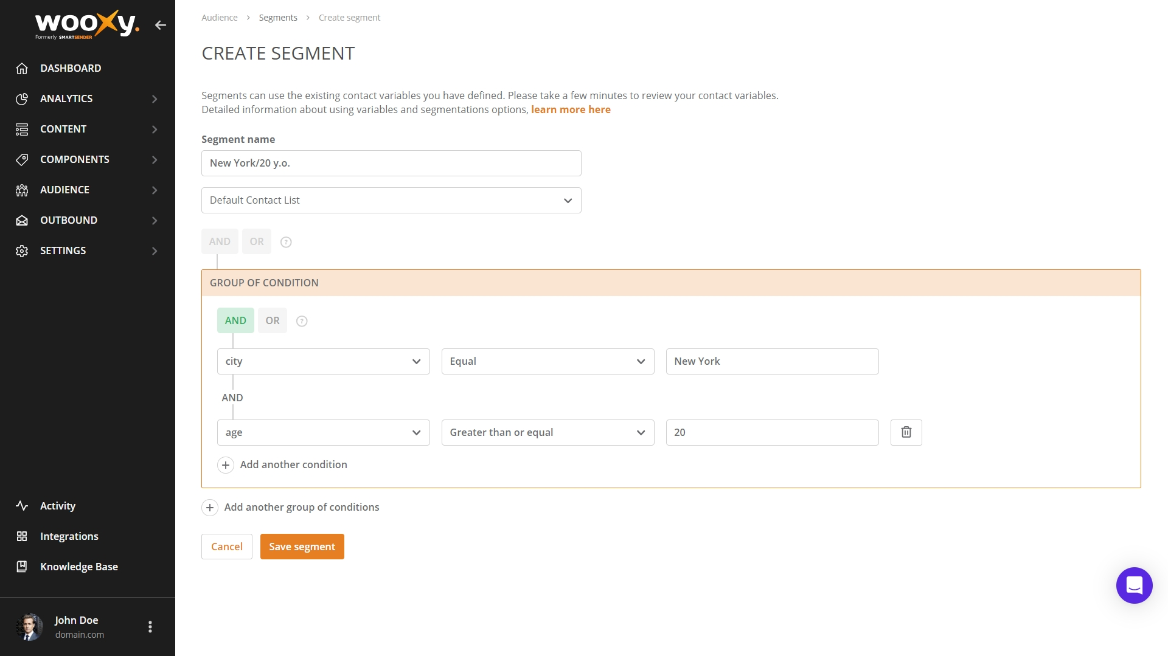Open the Dashboard from sidebar
Image resolution: width=1168 pixels, height=656 pixels.
[71, 68]
